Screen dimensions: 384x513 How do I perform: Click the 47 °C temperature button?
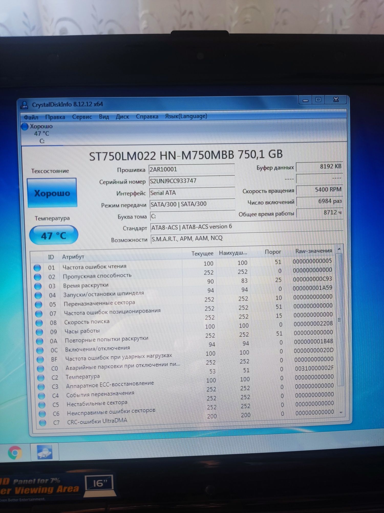coord(54,235)
